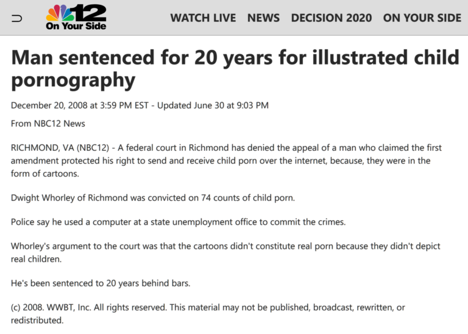The image size is (468, 334).
Task: Click the sentenced to 20 years behind bars line
Action: pos(101,283)
